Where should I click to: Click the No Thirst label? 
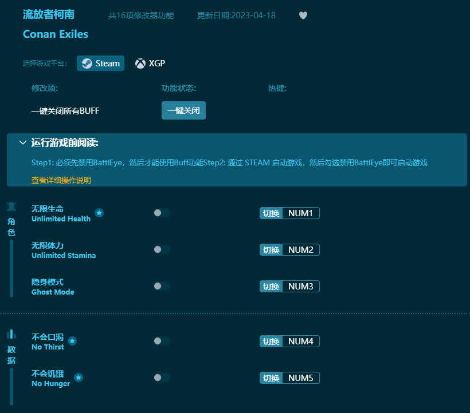tap(48, 347)
